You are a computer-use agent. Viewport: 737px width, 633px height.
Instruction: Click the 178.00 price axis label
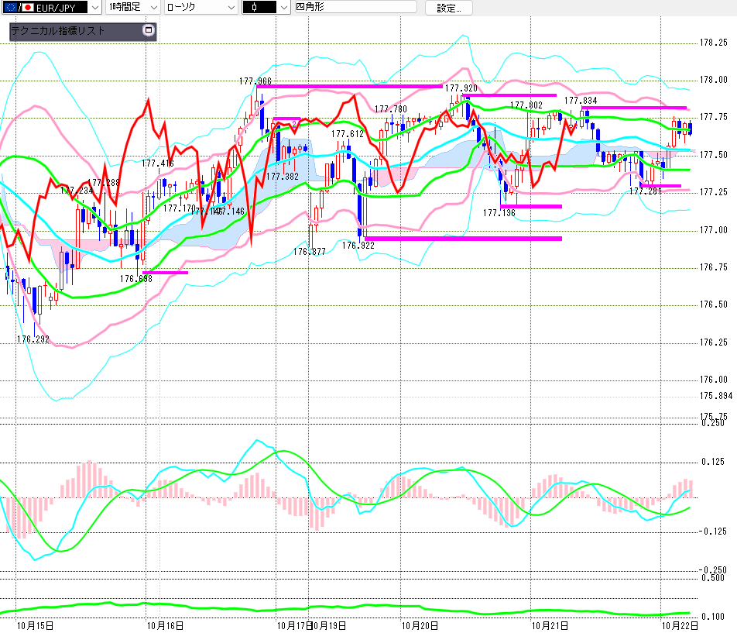[714, 80]
